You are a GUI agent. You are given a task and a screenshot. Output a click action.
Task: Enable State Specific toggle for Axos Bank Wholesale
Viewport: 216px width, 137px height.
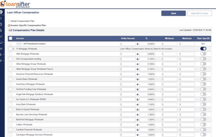203,104
